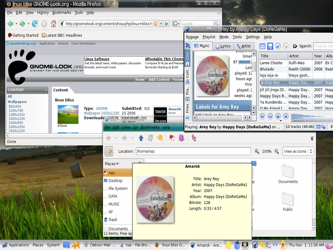333x250 pixels.
Task: Click the green Go arrow beside the URL bar
Action: pyautogui.click(x=167, y=23)
